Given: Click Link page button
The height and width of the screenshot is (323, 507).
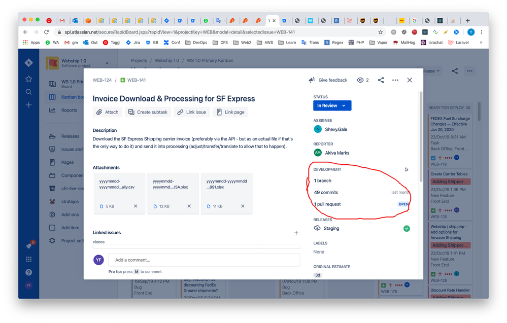Looking at the screenshot, I should 230,112.
